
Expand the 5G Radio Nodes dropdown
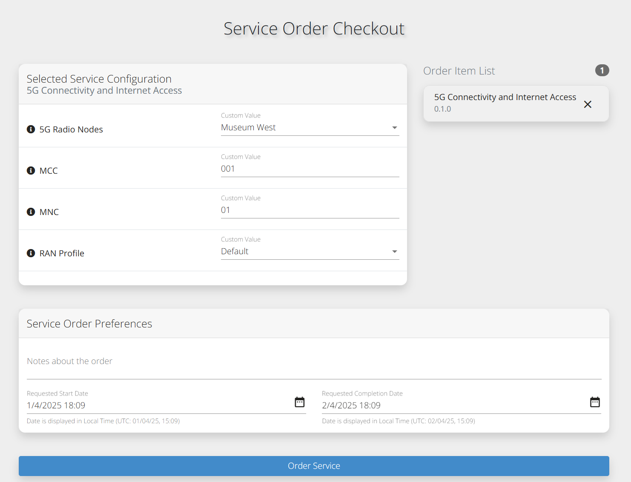coord(394,128)
